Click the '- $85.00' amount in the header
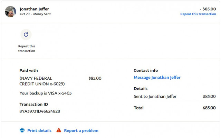 [x=208, y=9]
